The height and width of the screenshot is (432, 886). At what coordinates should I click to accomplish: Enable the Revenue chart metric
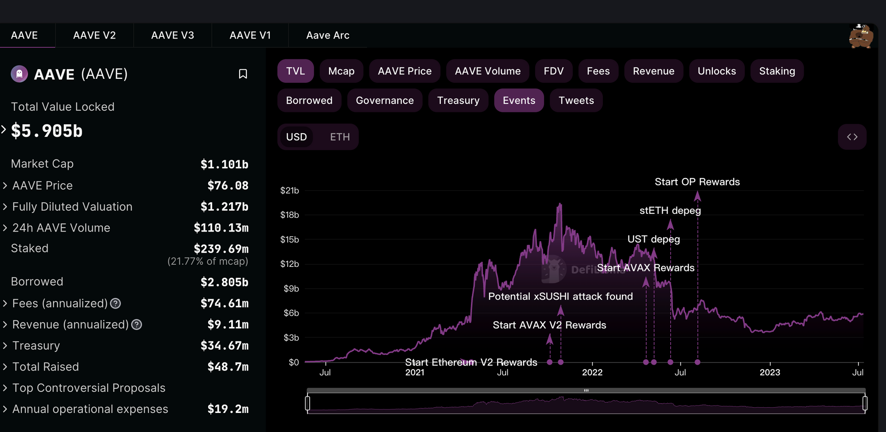point(653,71)
